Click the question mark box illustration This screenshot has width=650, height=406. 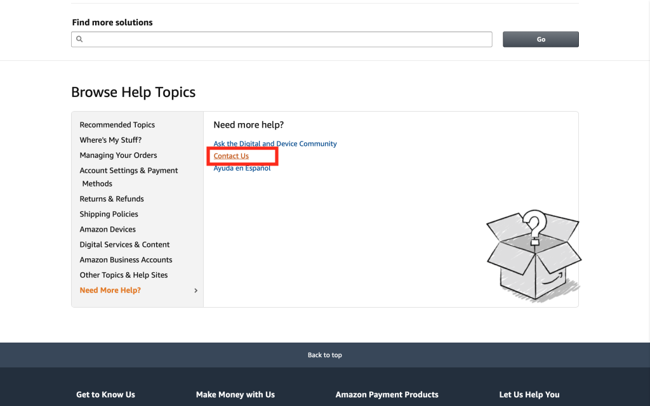pyautogui.click(x=533, y=255)
